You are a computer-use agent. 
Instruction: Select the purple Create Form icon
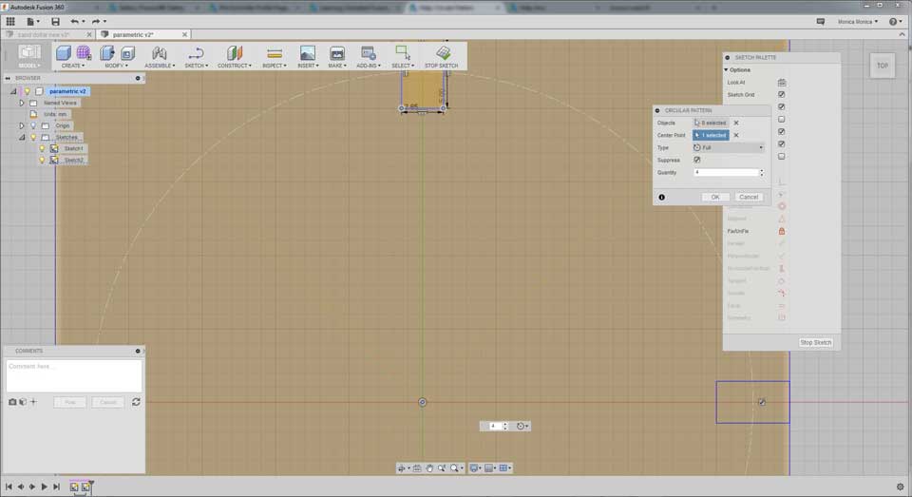pyautogui.click(x=84, y=53)
